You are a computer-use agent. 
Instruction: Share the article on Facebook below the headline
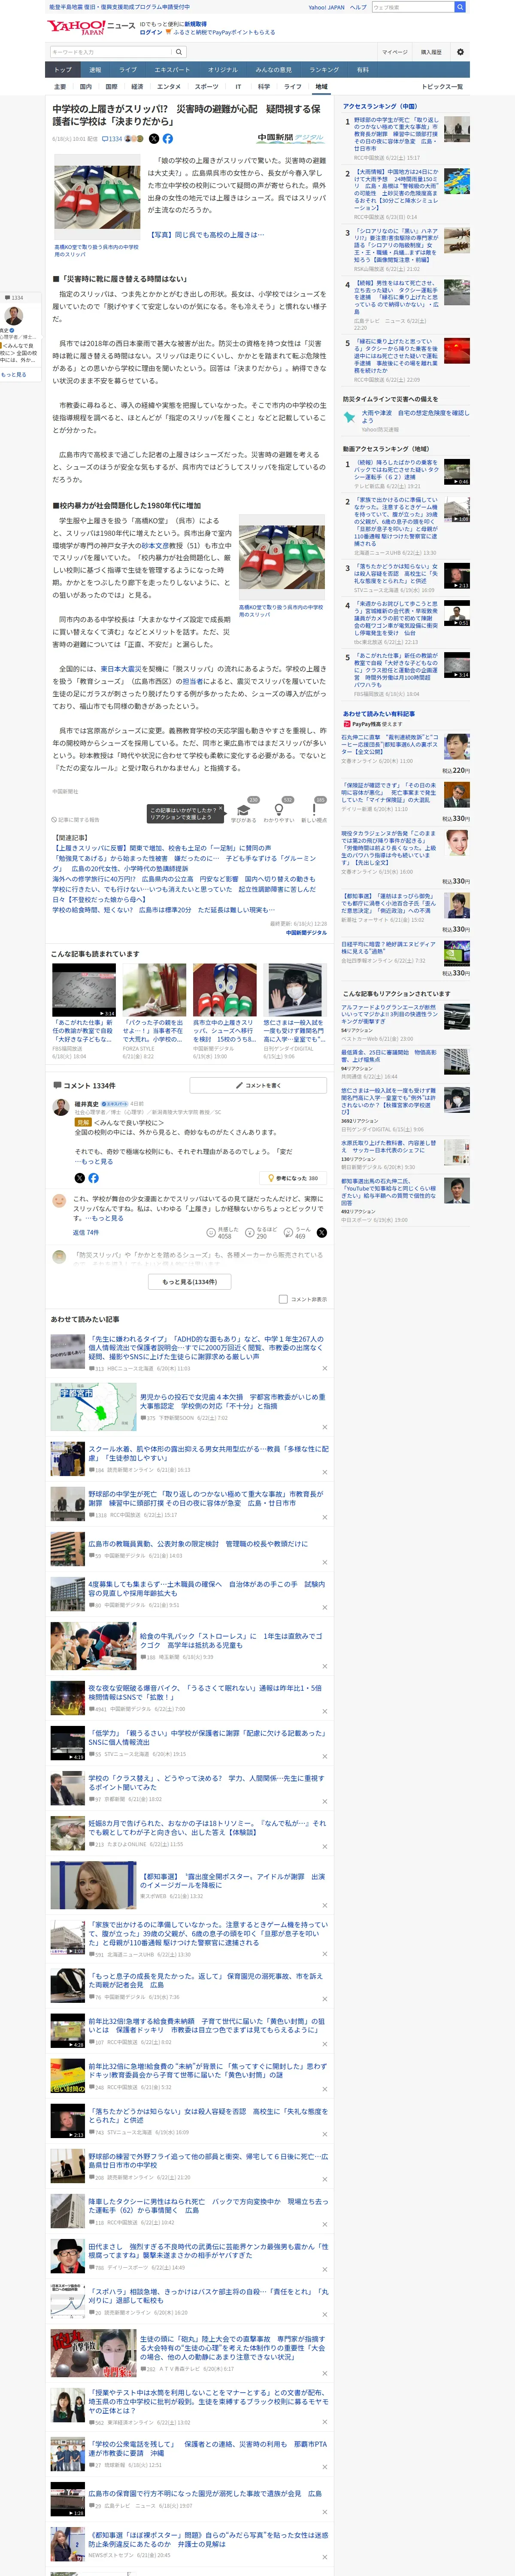point(168,139)
